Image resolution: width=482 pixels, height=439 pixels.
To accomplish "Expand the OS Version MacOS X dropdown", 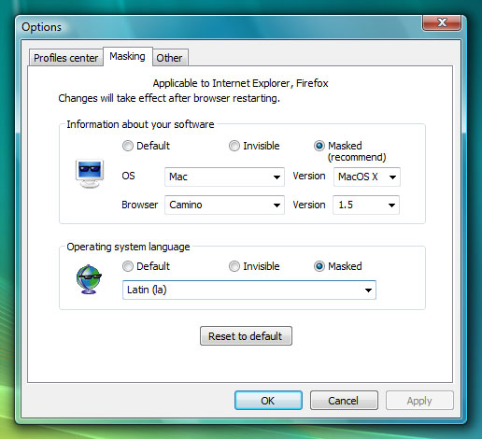I will 367,177.
